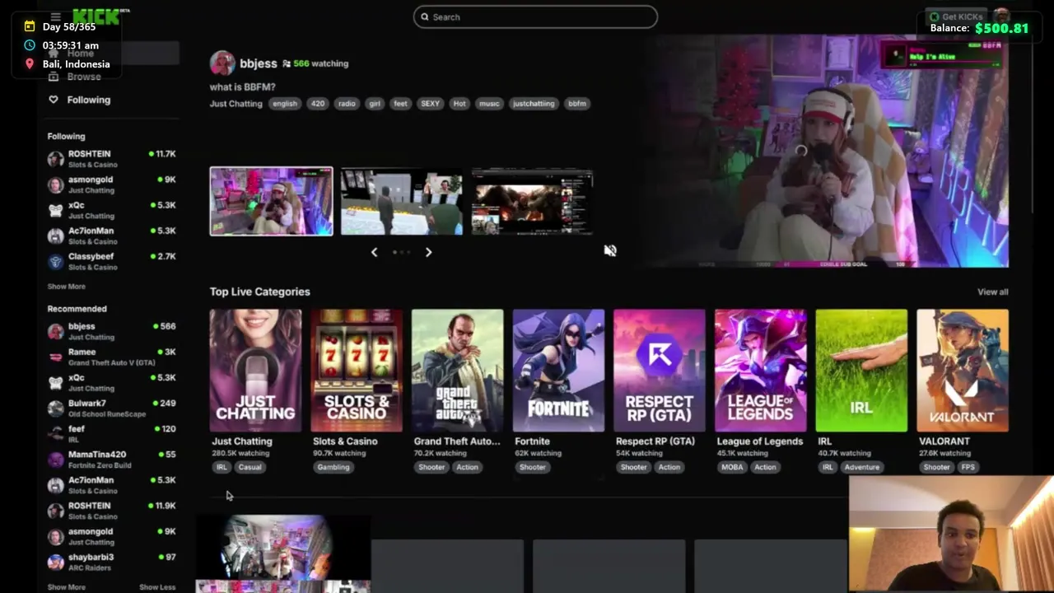1054x593 pixels.
Task: Open the featured stream video player
Action: [x=826, y=151]
